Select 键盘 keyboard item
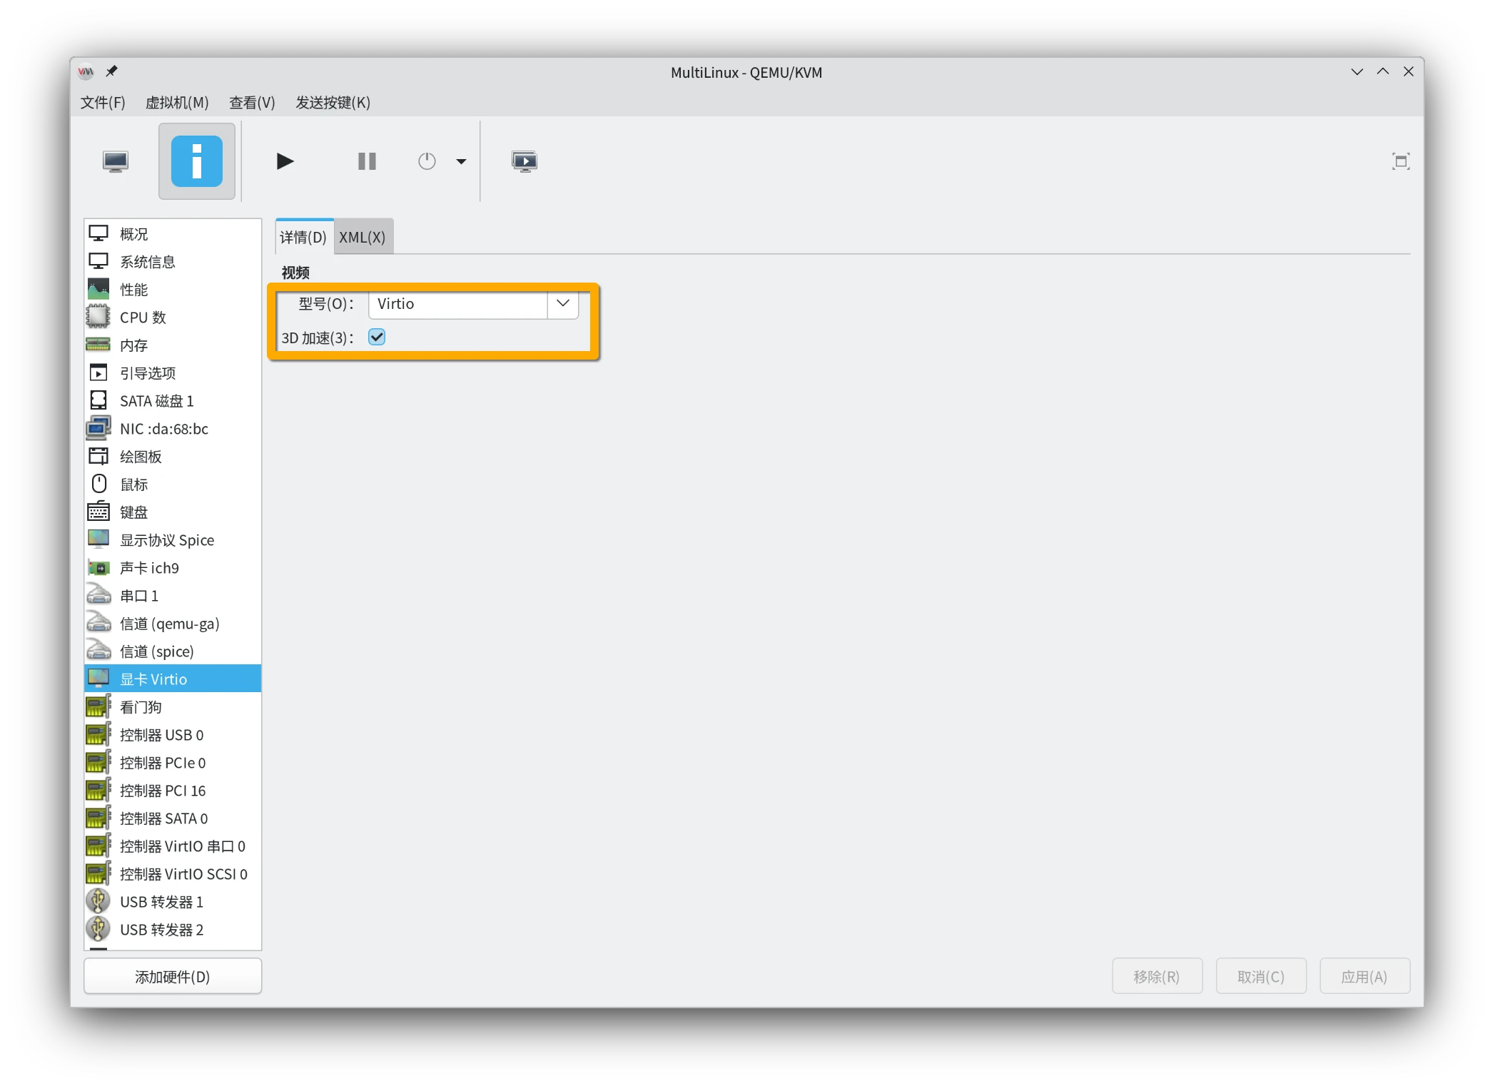Image resolution: width=1495 pixels, height=1091 pixels. pyautogui.click(x=173, y=512)
